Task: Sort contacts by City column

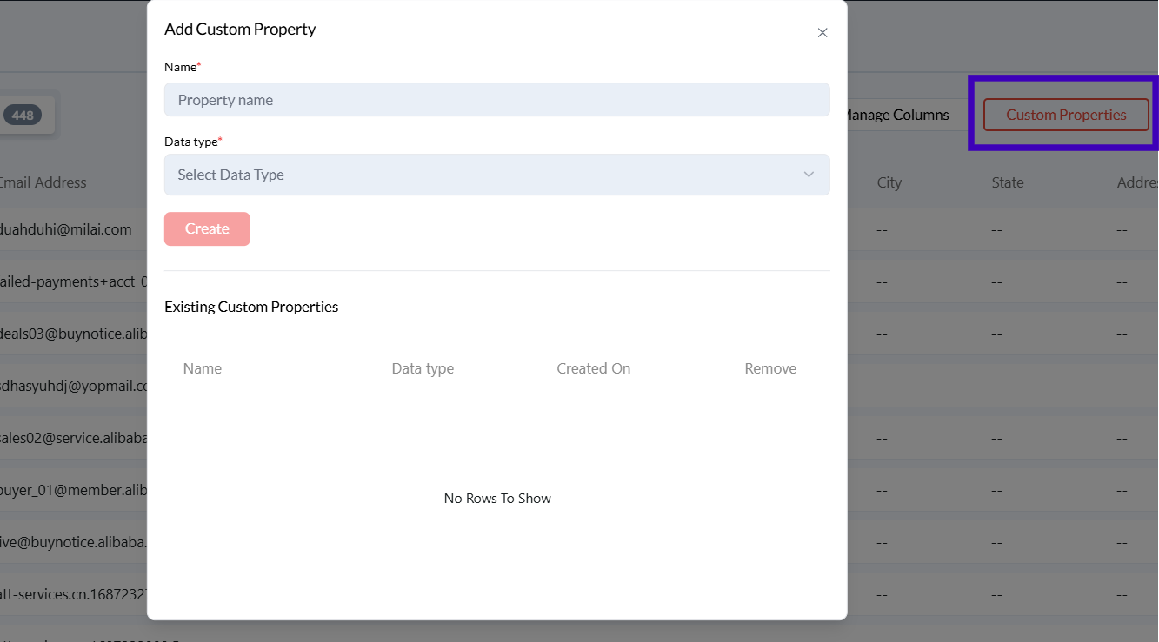Action: (889, 182)
